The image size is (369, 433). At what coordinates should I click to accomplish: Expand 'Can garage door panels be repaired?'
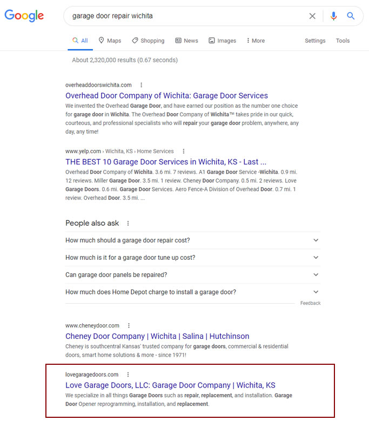tap(193, 275)
